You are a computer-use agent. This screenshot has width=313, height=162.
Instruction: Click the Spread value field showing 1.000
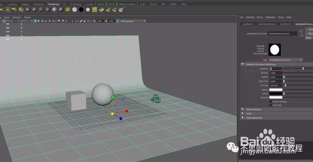coord(276,73)
